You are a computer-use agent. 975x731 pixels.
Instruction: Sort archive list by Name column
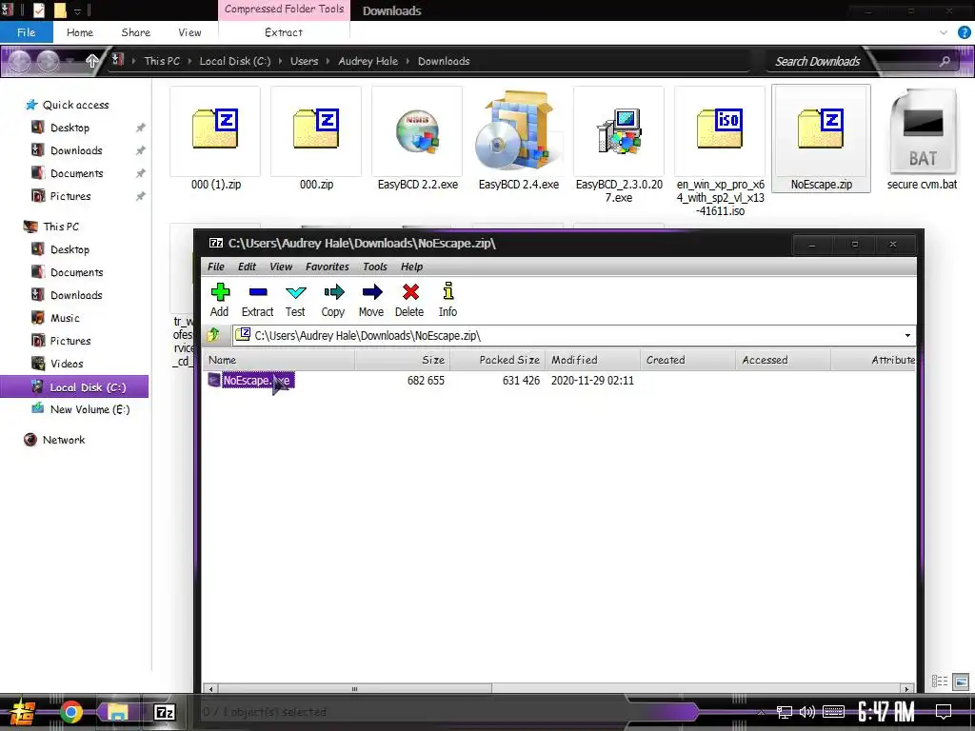(x=279, y=360)
